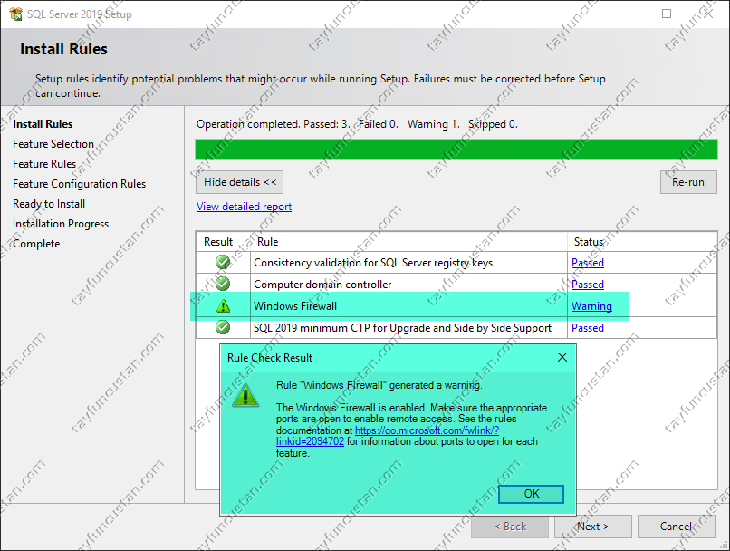Open the View detailed report link

click(244, 207)
